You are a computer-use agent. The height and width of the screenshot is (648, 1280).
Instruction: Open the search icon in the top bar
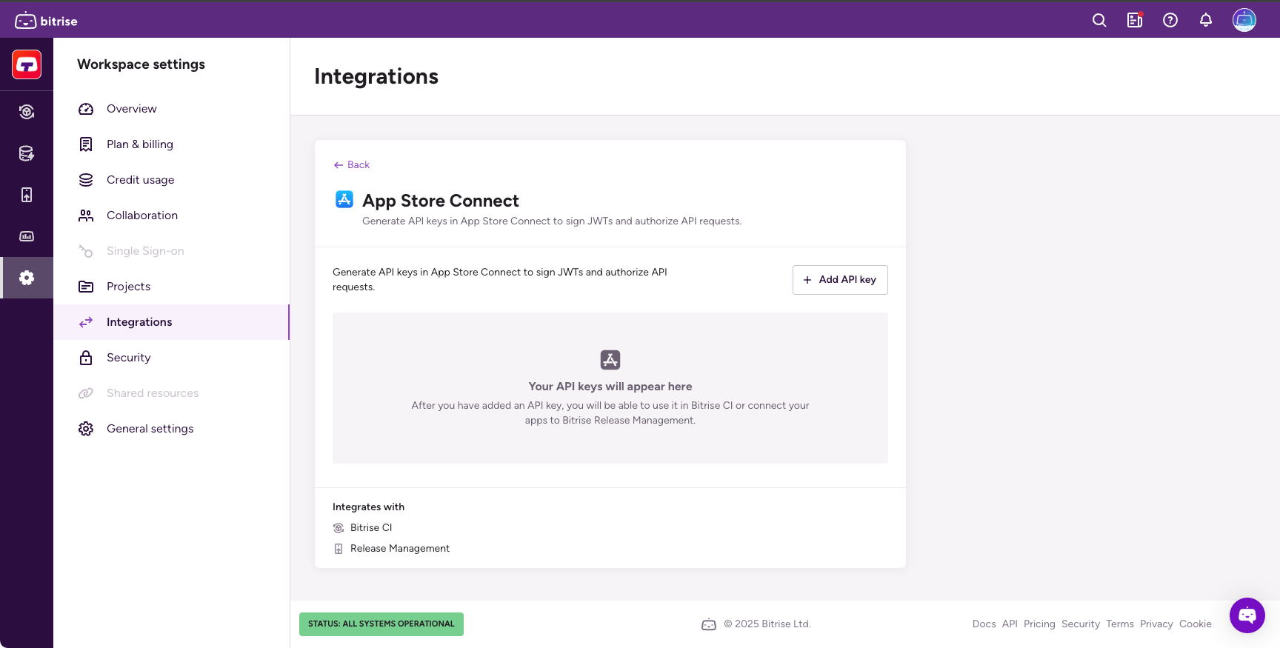(x=1099, y=21)
